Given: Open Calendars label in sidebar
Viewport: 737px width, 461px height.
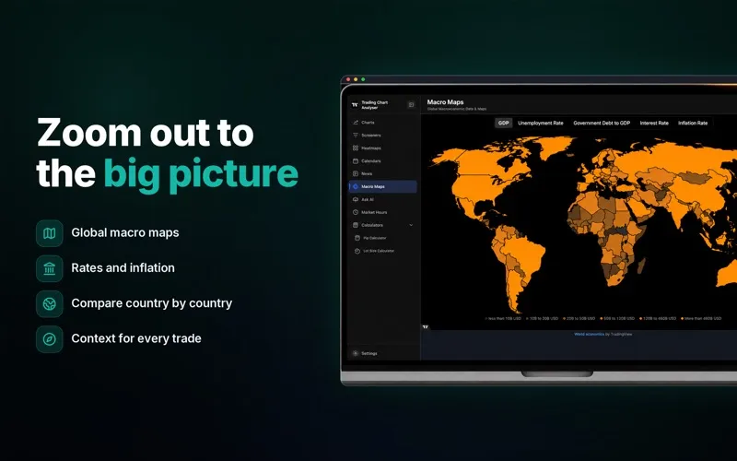Looking at the screenshot, I should (371, 160).
